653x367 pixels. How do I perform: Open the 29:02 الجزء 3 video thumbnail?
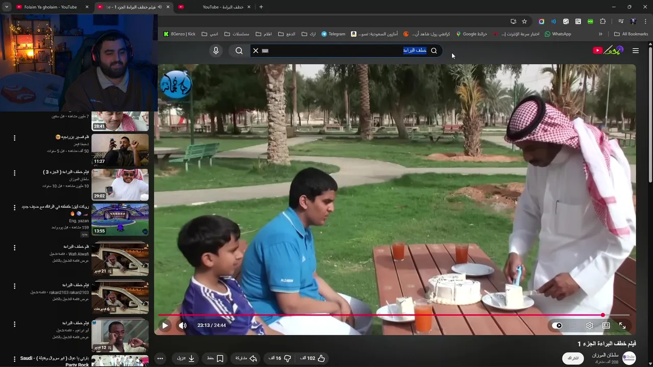pyautogui.click(x=120, y=185)
